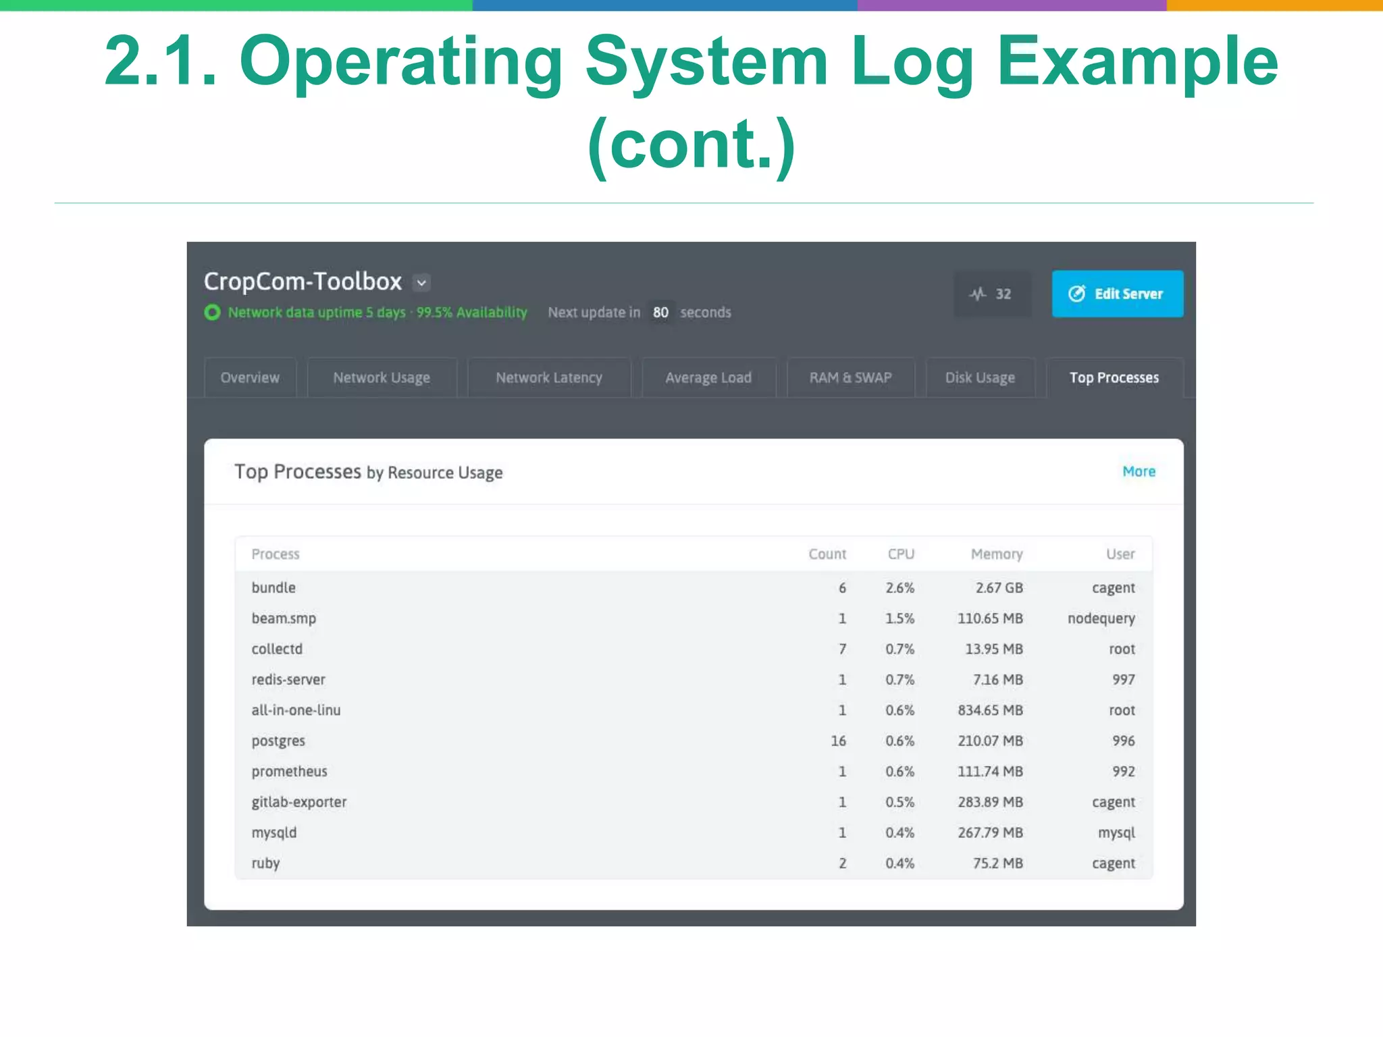Screen dimensions: 1383x1037
Task: Click the 834.65 MB memory value
Action: [990, 710]
